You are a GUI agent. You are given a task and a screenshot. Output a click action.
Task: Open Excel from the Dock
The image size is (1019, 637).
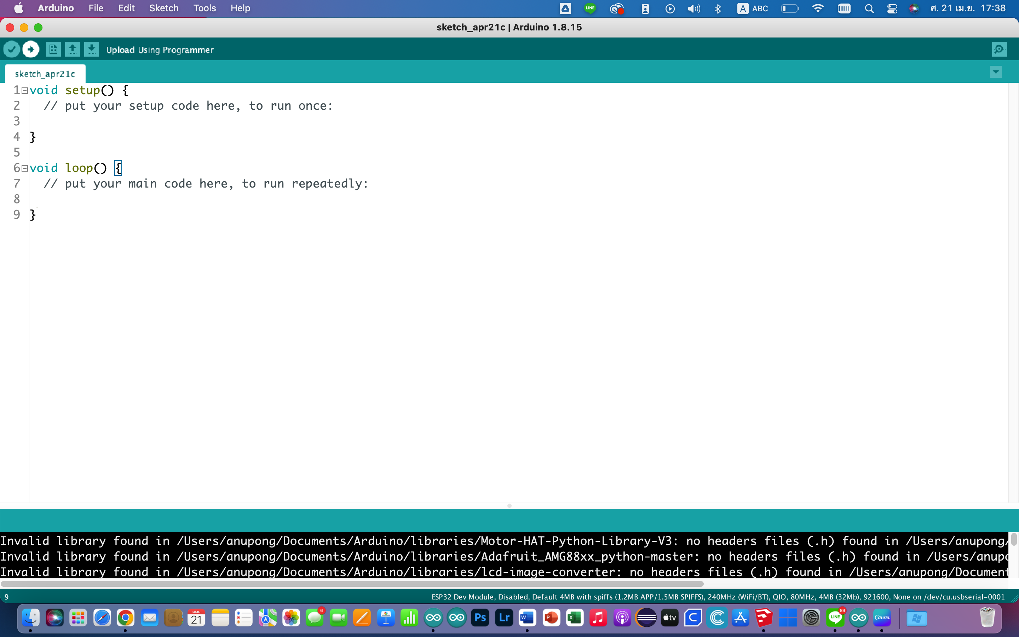coord(575,618)
